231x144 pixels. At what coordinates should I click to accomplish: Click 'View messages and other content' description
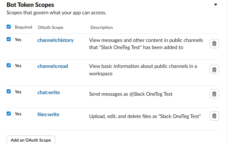(x=146, y=44)
